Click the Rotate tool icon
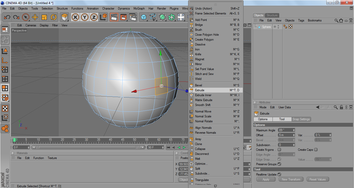 pos(54,17)
